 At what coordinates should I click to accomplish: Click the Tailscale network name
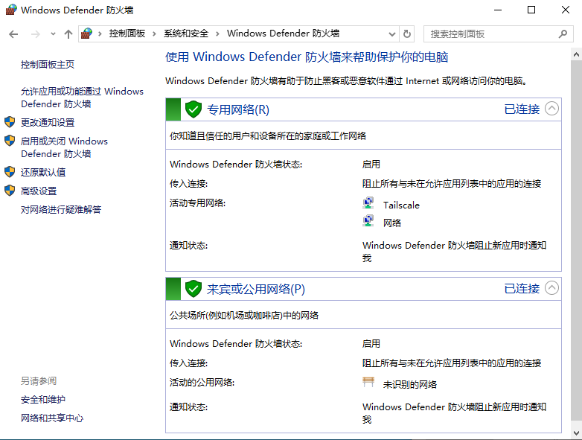point(401,205)
